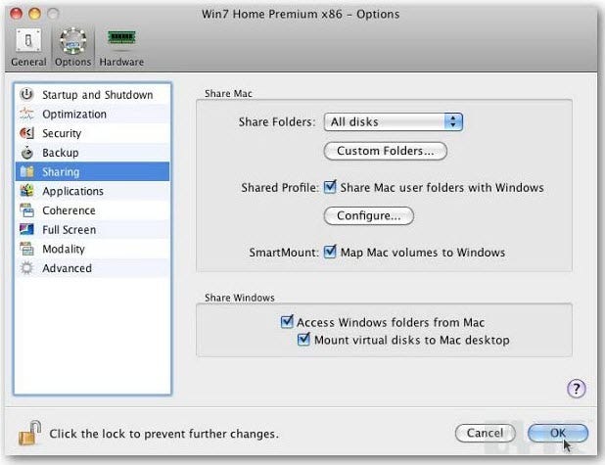Click the Full Screen icon
The width and height of the screenshot is (605, 465).
tap(26, 229)
